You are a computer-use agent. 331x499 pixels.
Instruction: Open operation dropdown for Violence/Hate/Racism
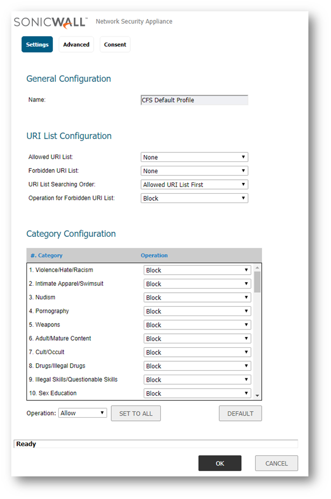coord(197,270)
